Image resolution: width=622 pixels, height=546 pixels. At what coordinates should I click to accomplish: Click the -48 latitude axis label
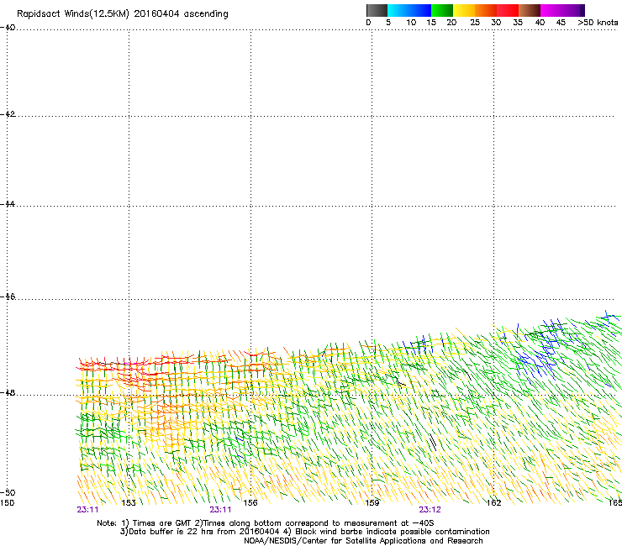point(8,392)
